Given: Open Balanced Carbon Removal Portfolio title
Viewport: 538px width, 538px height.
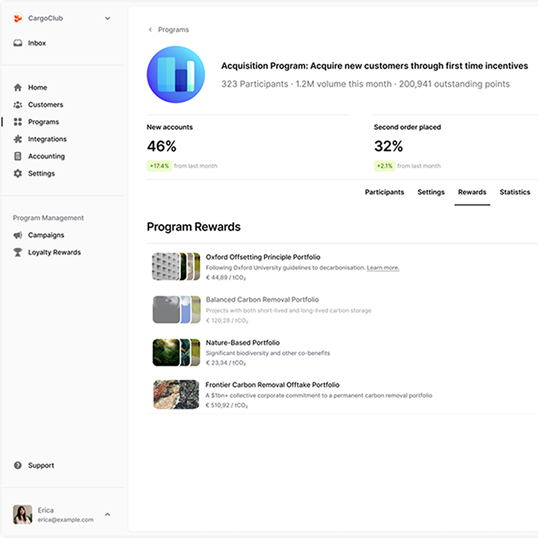Looking at the screenshot, I should pyautogui.click(x=262, y=299).
